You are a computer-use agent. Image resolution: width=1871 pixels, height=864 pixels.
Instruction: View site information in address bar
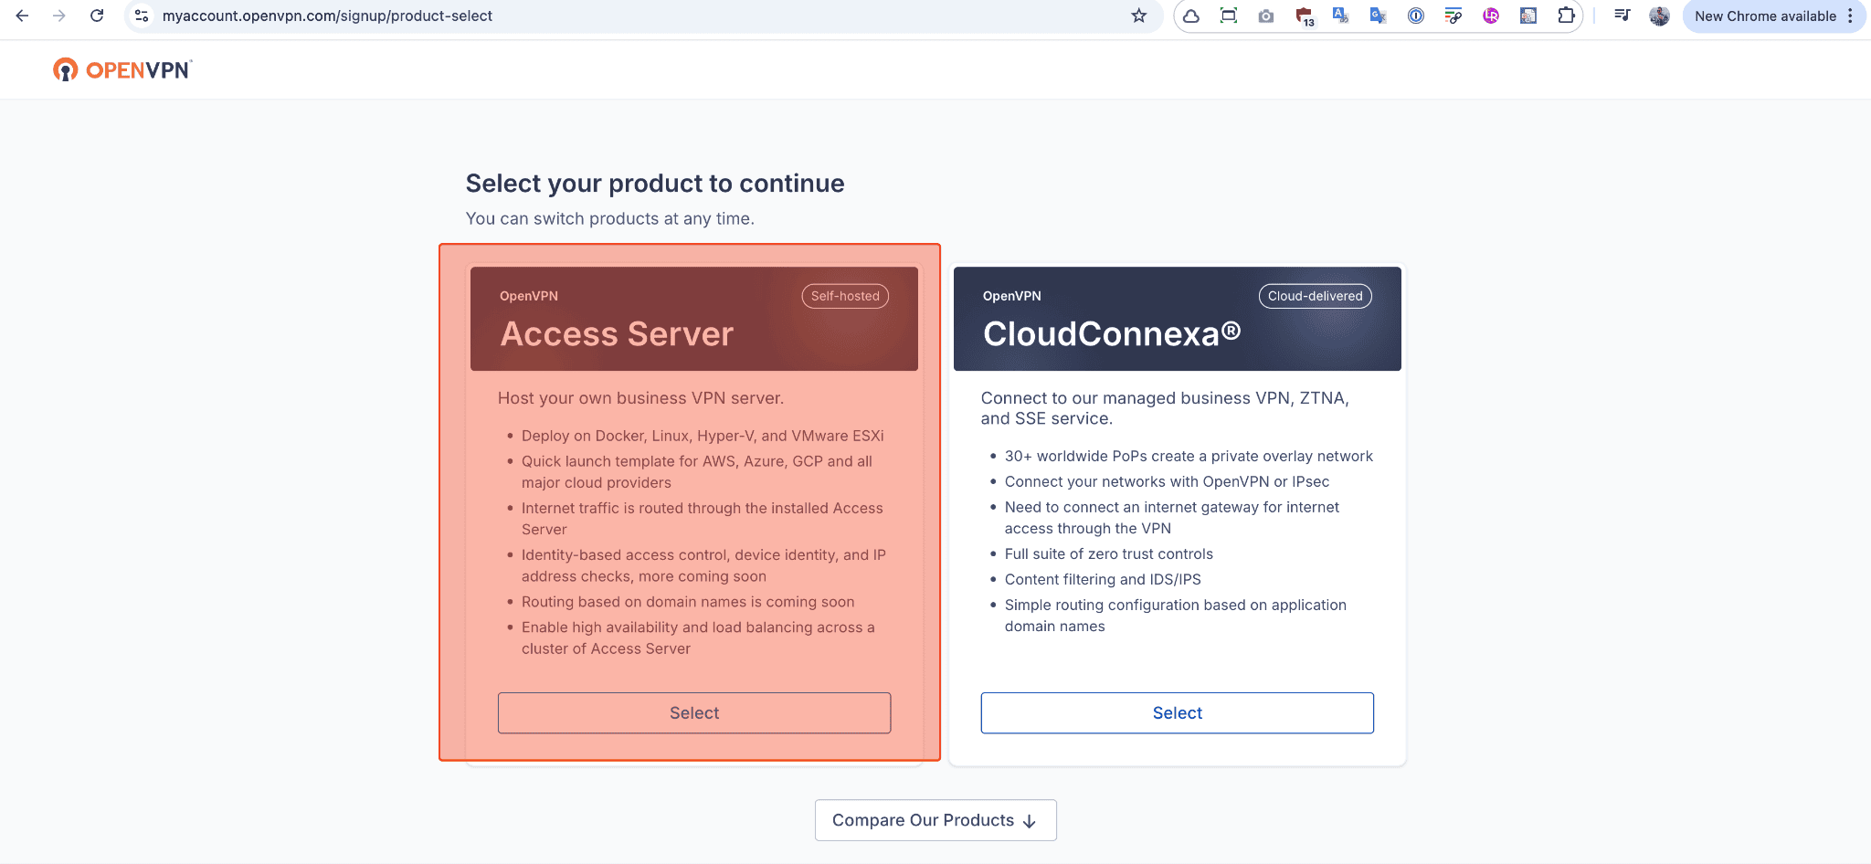[142, 16]
